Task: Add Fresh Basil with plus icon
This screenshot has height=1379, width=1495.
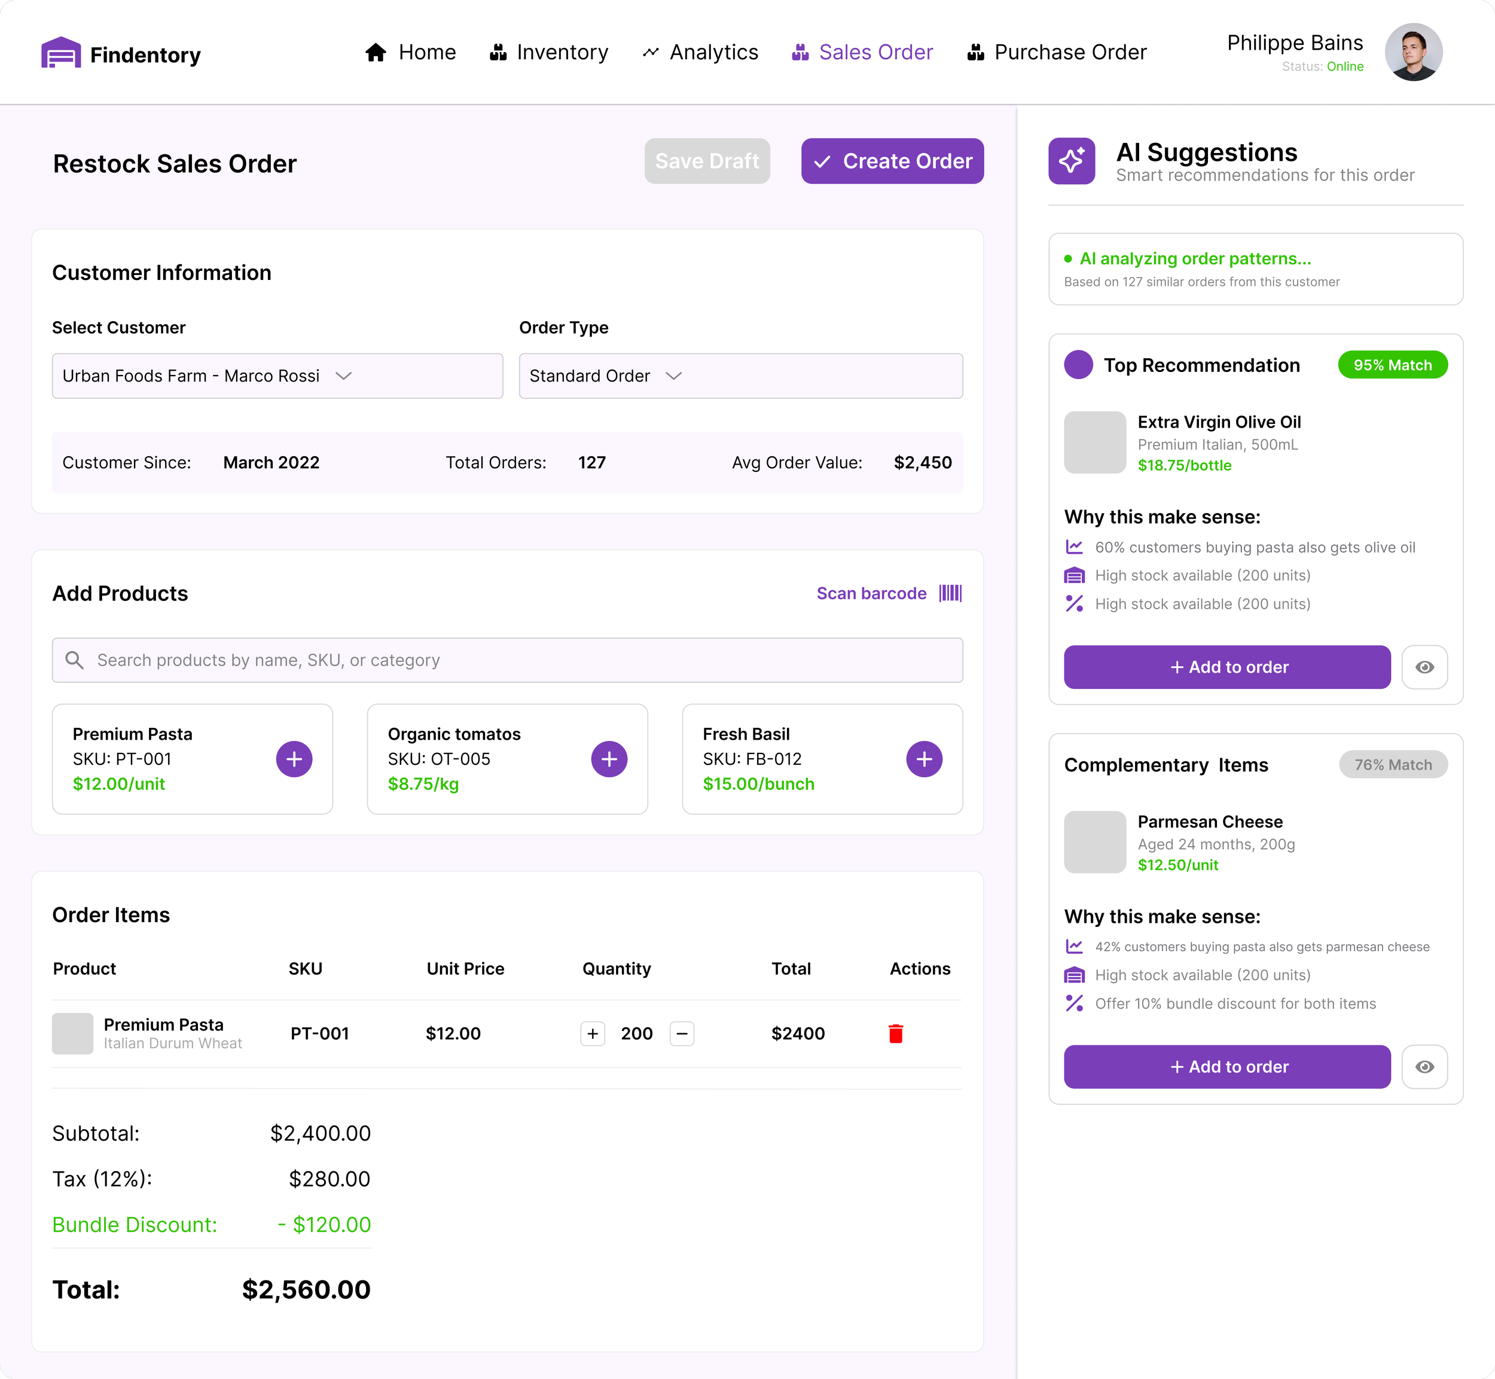Action: coord(923,759)
